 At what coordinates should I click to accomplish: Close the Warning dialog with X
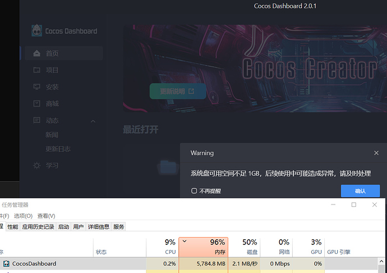376,153
